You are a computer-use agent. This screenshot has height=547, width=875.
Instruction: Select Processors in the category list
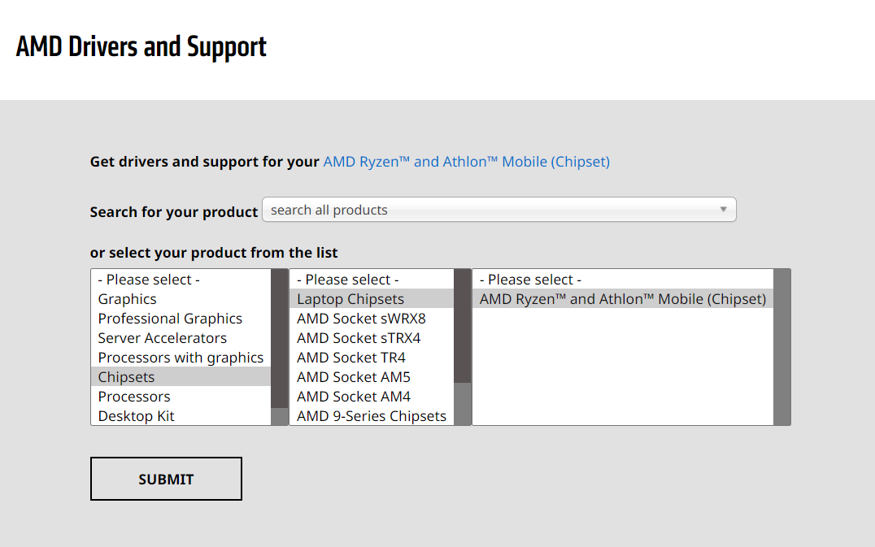tap(134, 397)
